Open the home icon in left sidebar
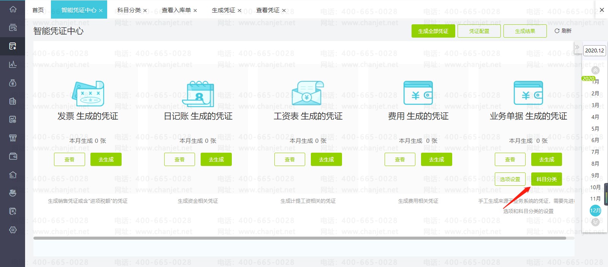Screen dimensions: 608x267 [13, 9]
